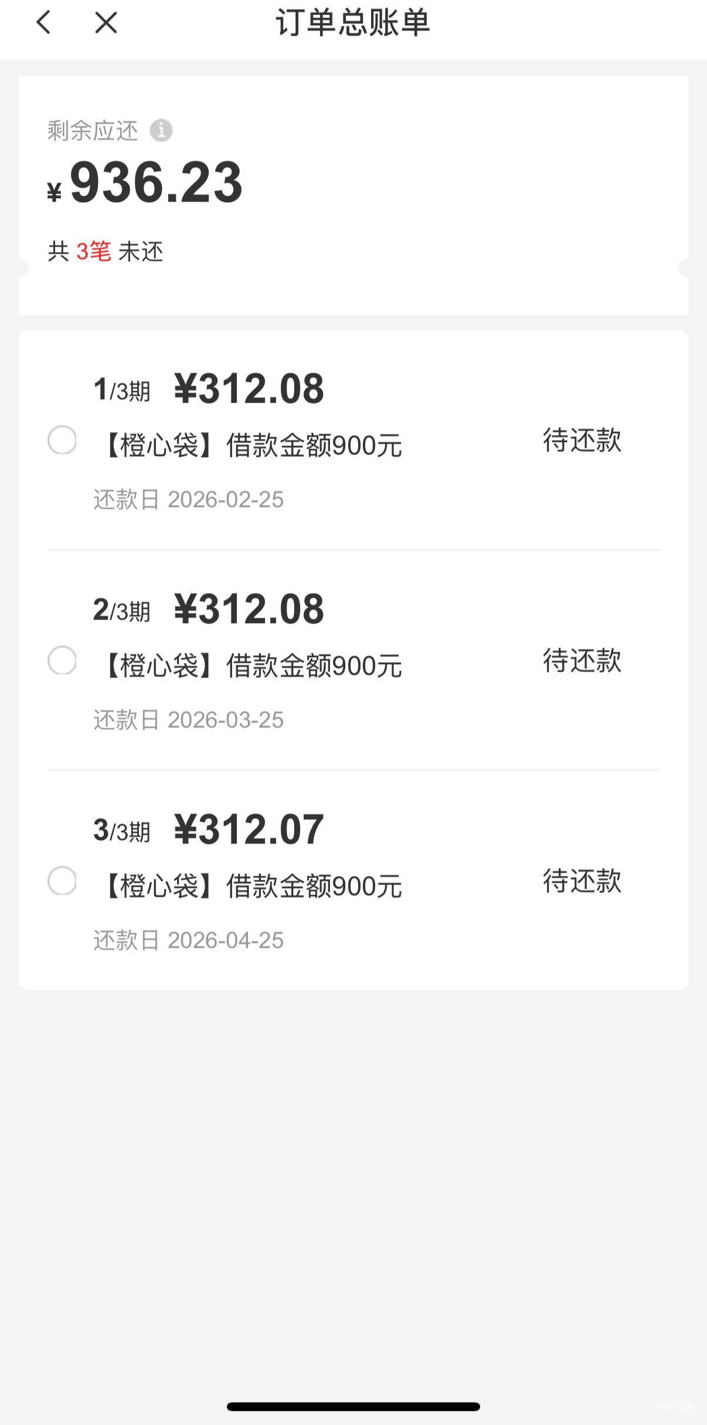Click the ¥312.08 amount of 2/3期

[x=249, y=609]
